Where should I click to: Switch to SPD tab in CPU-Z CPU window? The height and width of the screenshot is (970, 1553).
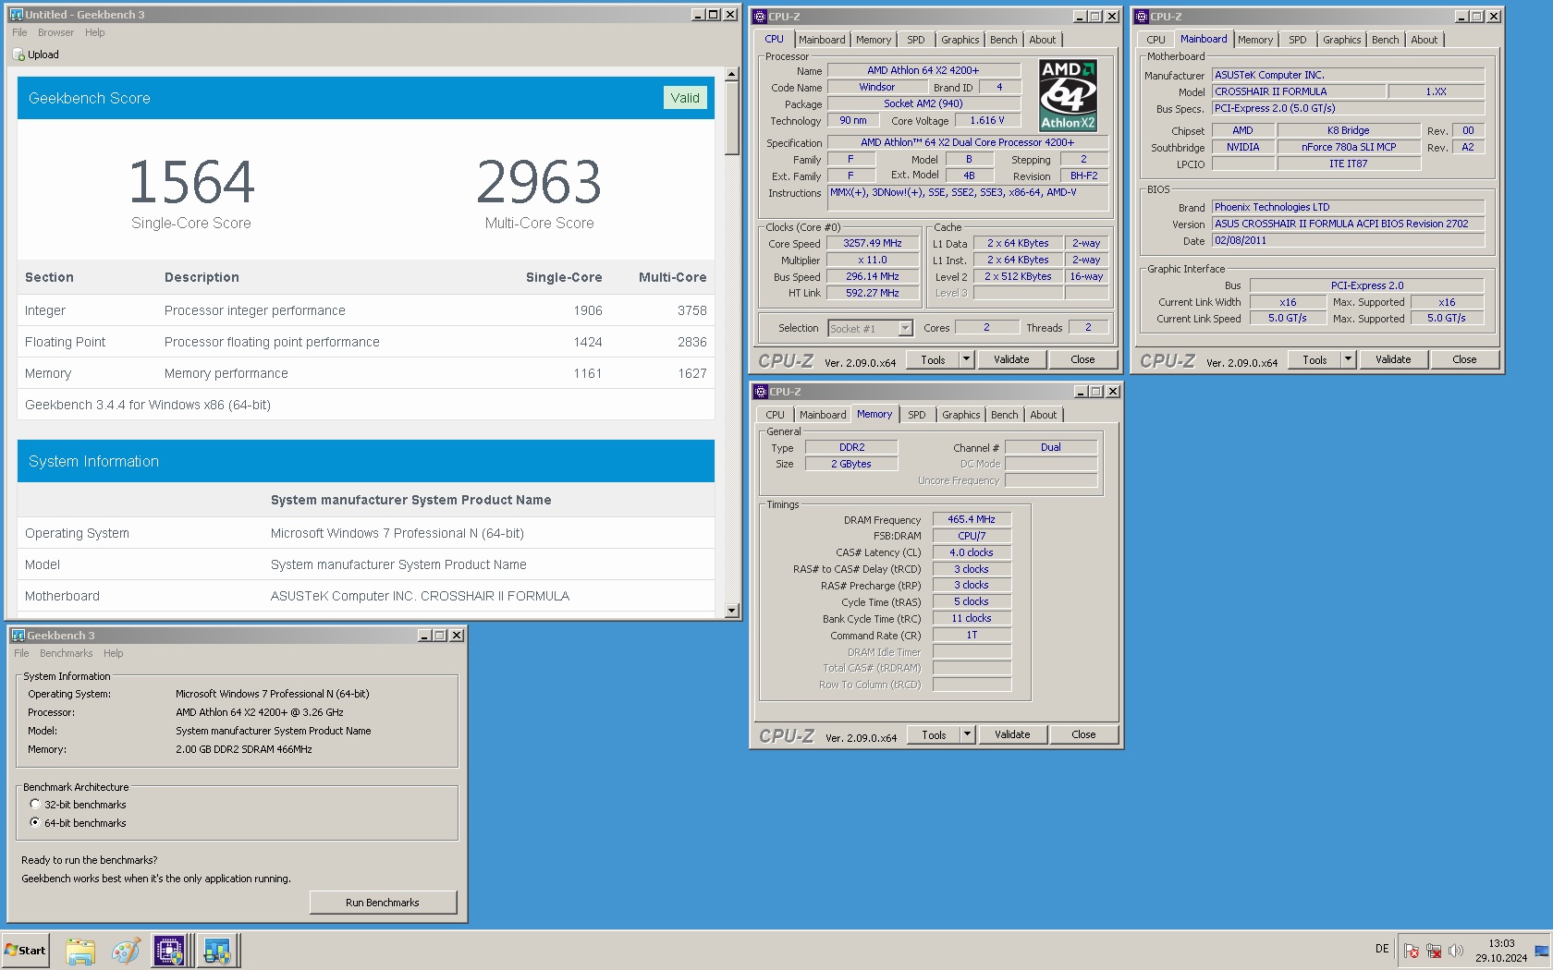pyautogui.click(x=915, y=40)
